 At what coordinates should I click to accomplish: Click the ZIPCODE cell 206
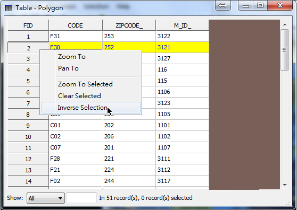pyautogui.click(x=129, y=136)
